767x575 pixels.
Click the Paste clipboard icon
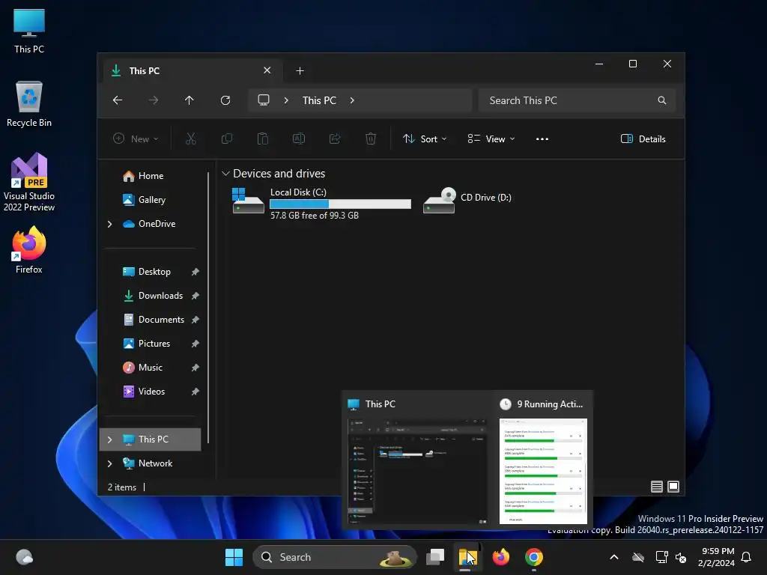pyautogui.click(x=263, y=139)
